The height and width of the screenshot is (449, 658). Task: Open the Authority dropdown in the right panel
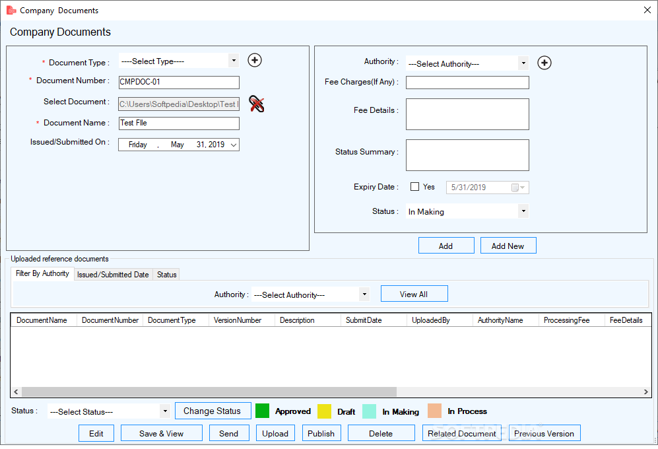523,63
